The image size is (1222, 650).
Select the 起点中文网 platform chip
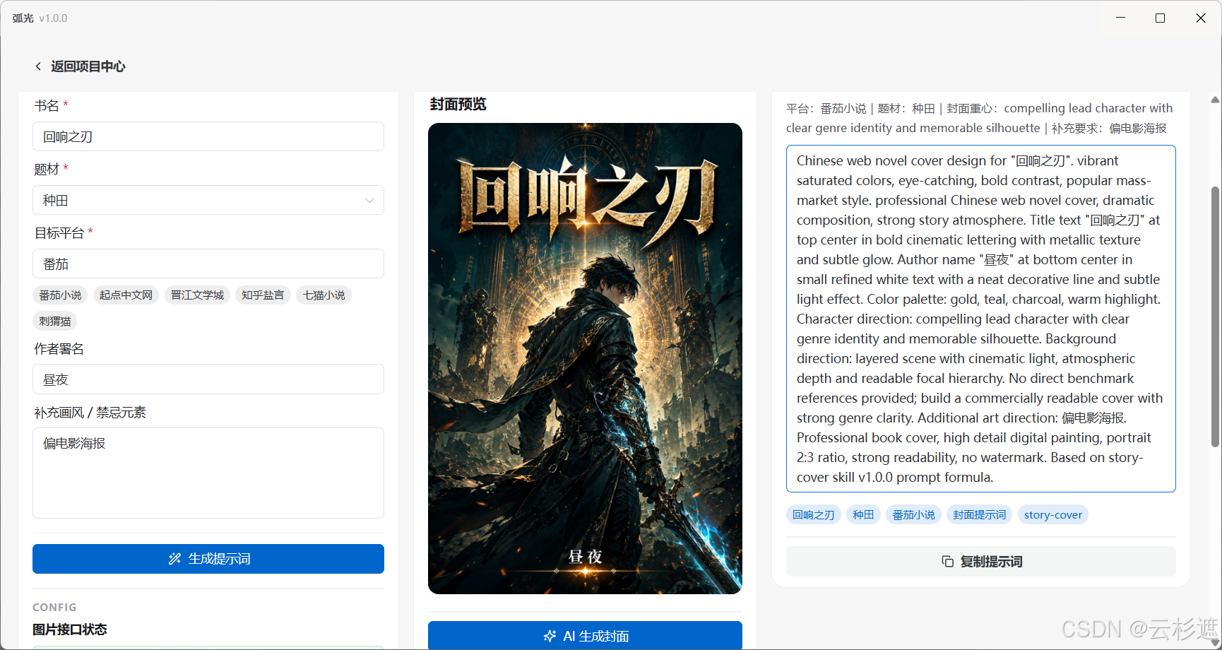click(126, 295)
